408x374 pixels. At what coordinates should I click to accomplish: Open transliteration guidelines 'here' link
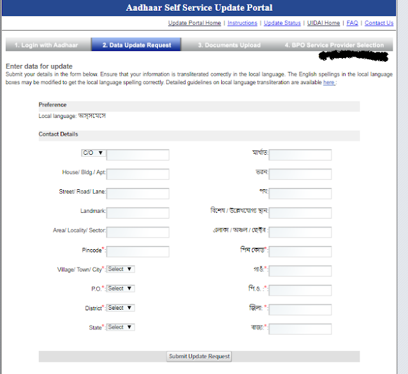[329, 82]
